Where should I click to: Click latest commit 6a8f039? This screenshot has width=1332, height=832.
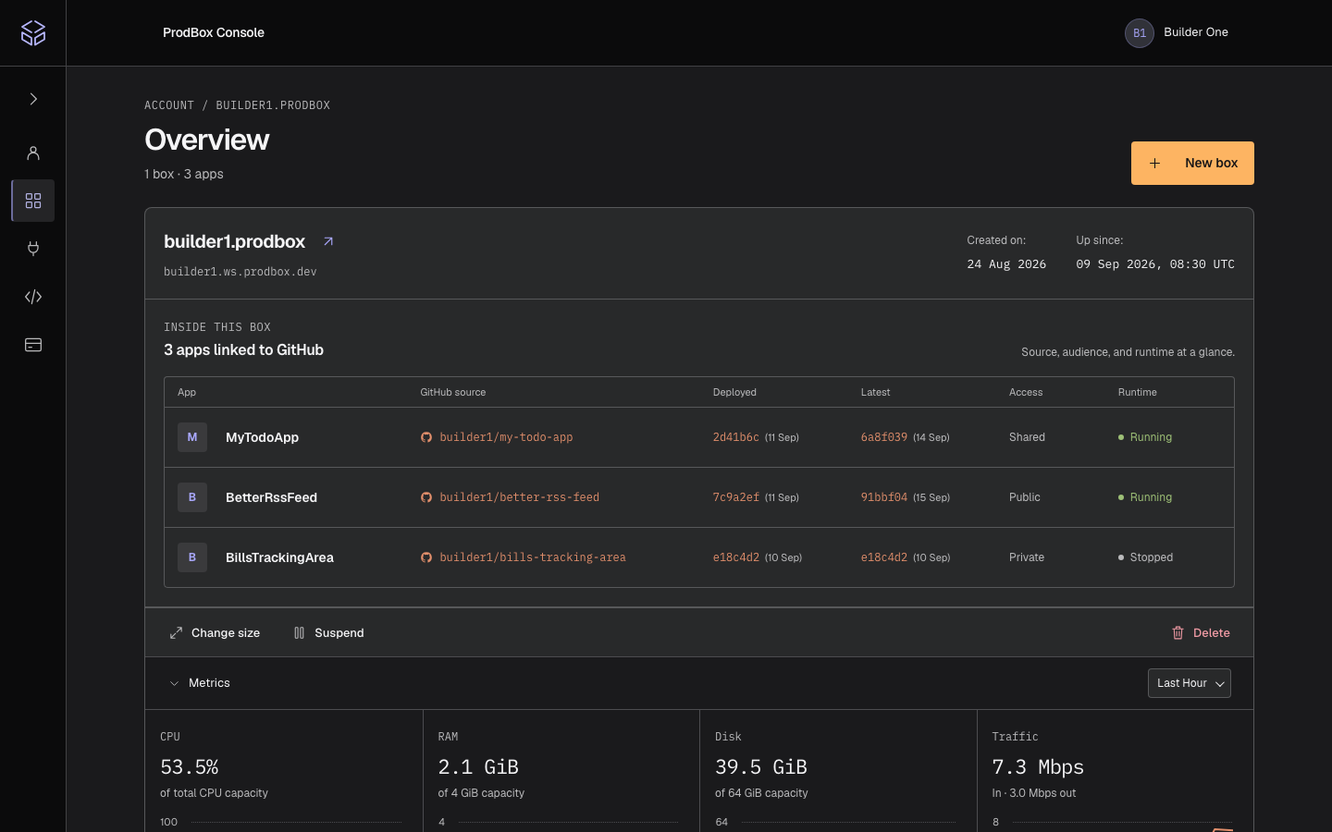[x=883, y=437]
